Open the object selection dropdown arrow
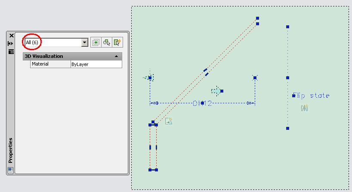The image size is (352, 192). click(85, 42)
